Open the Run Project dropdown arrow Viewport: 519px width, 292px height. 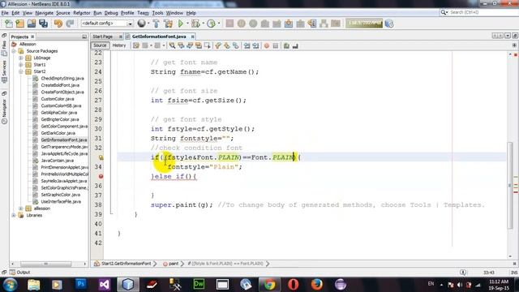pos(187,24)
